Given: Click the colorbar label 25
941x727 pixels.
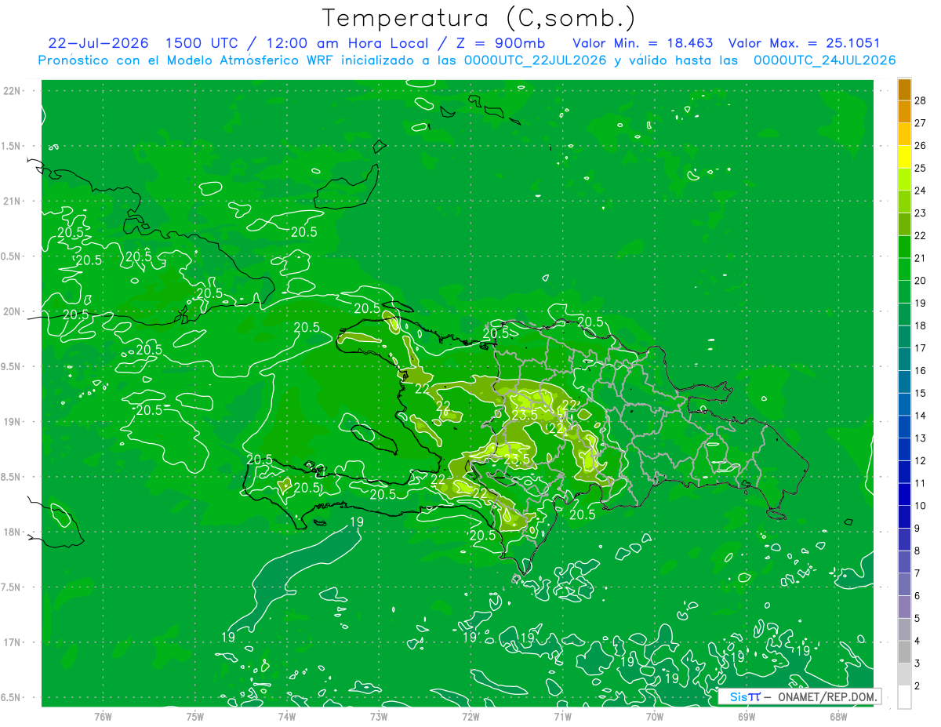Looking at the screenshot, I should (x=920, y=168).
